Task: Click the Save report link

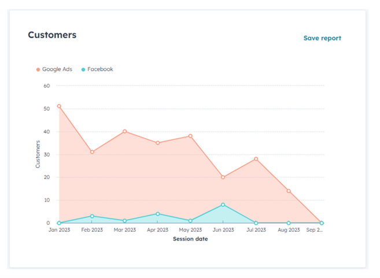Action: coord(322,38)
